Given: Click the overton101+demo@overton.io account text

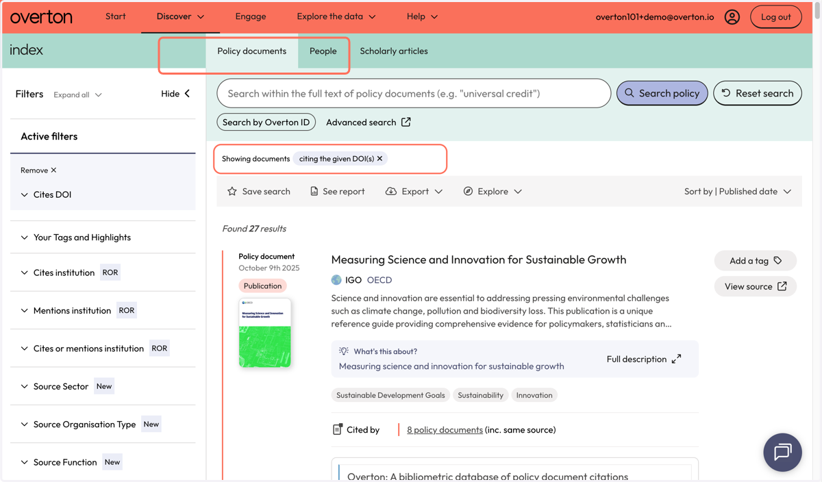Looking at the screenshot, I should coord(655,17).
